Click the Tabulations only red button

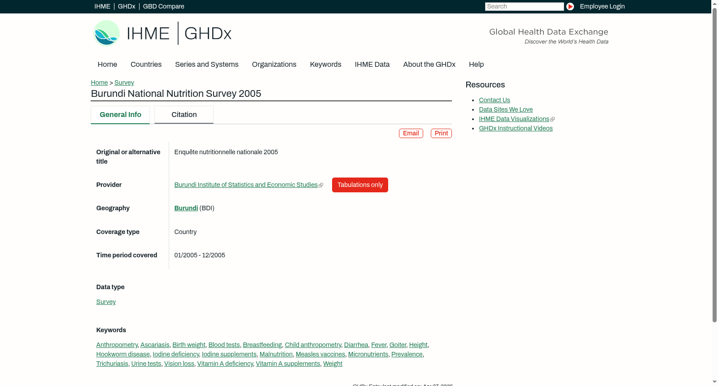tap(360, 185)
